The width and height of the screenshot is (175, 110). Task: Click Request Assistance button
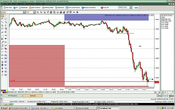[x=88, y=8]
